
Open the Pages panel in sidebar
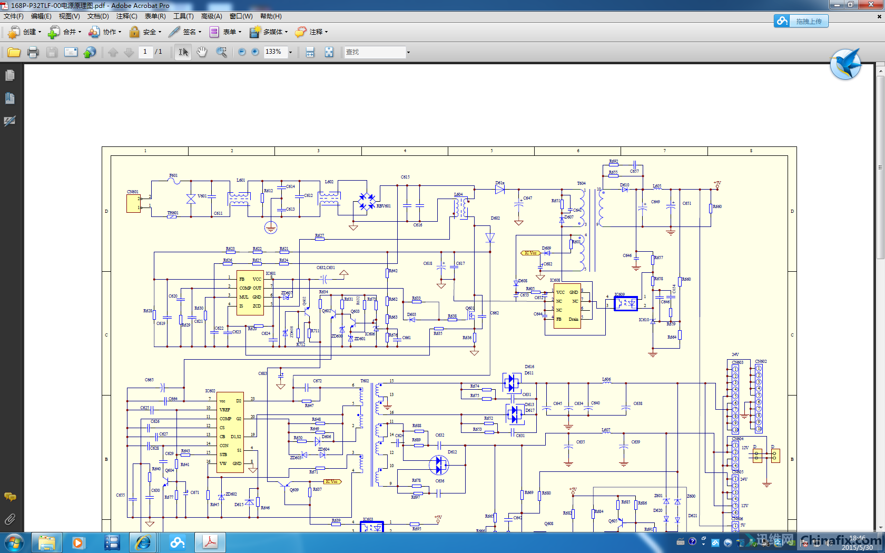(10, 76)
